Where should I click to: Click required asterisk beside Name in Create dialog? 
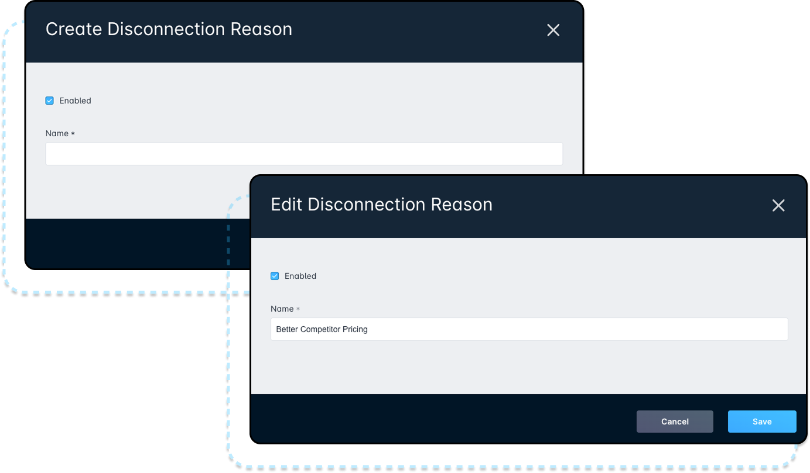[x=73, y=134]
